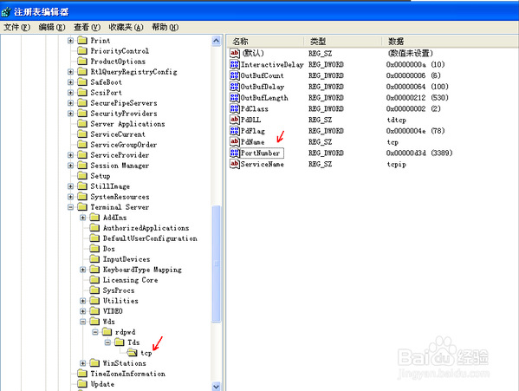
Task: Collapse the rdpwd key
Action: click(x=95, y=332)
